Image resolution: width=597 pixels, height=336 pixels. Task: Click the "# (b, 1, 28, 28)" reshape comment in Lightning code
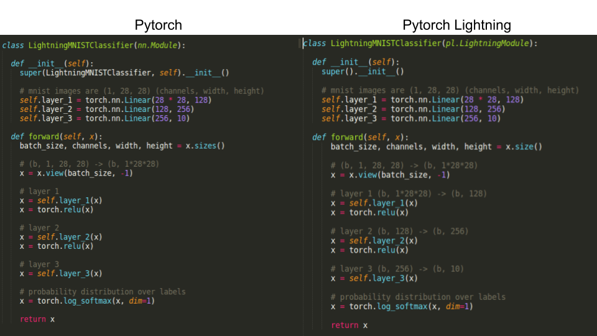pyautogui.click(x=404, y=166)
